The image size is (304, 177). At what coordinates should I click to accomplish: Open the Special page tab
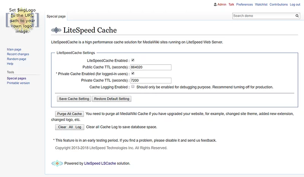tap(56, 16)
